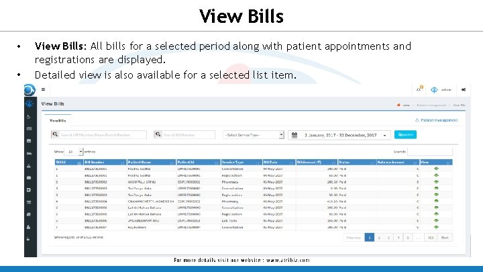View bill for Madhu Sudha Registration row
The width and height of the screenshot is (483, 272).
coord(436,175)
